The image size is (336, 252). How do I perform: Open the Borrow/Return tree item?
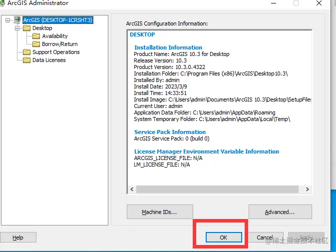click(x=60, y=44)
